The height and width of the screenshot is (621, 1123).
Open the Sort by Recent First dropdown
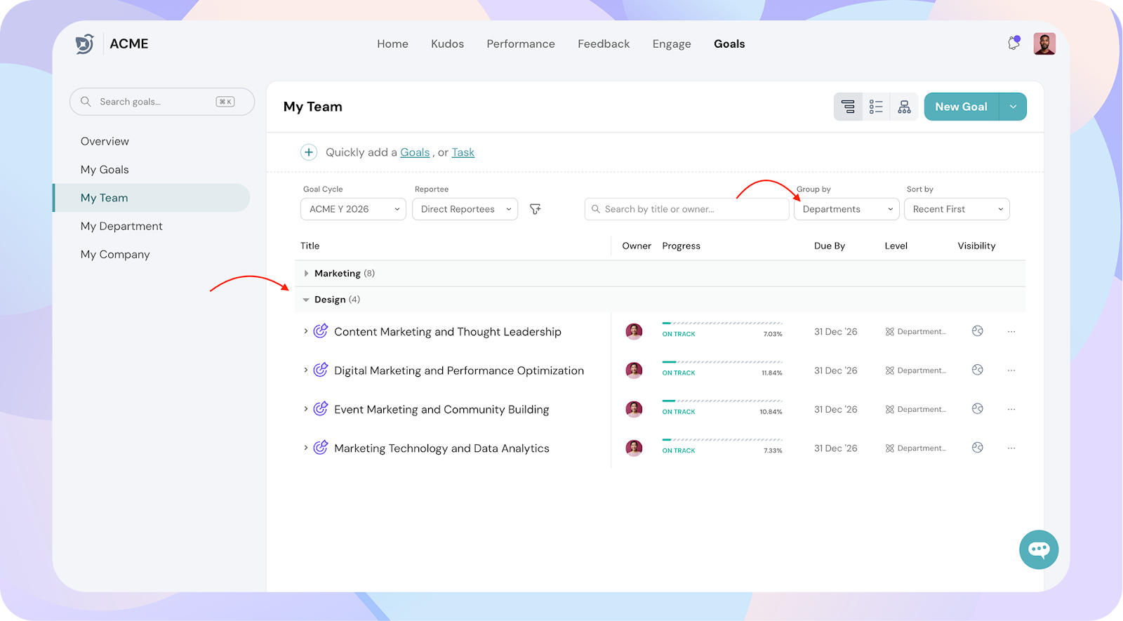957,209
